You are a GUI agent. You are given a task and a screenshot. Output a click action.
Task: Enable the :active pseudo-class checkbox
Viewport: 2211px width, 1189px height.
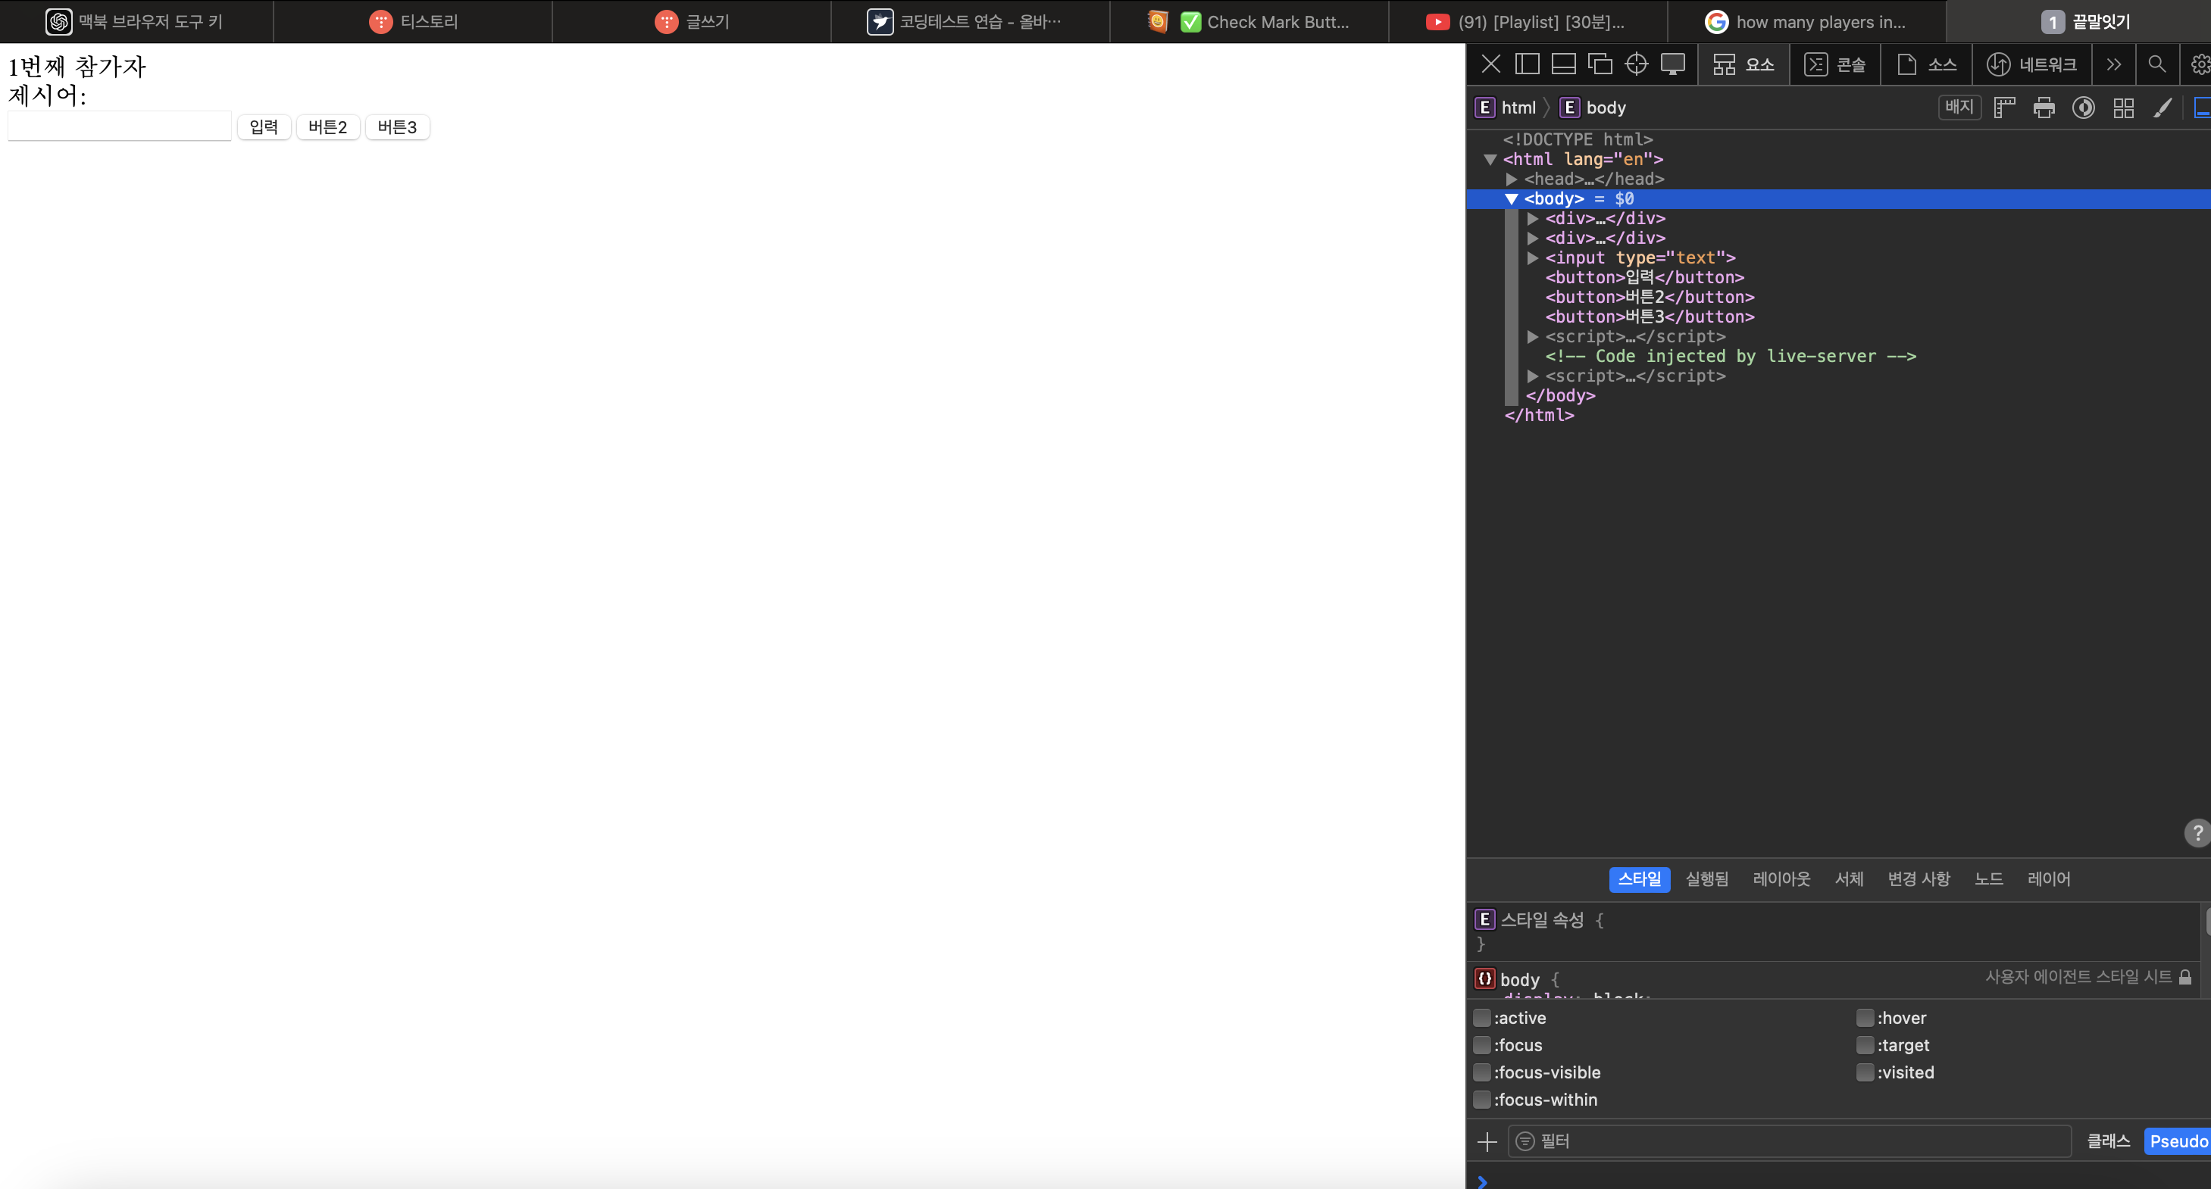click(1481, 1017)
